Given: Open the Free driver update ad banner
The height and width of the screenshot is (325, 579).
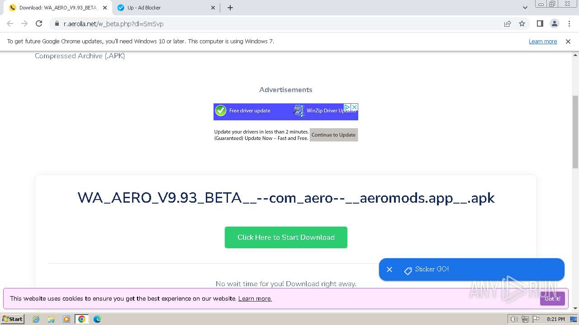Looking at the screenshot, I should [285, 111].
